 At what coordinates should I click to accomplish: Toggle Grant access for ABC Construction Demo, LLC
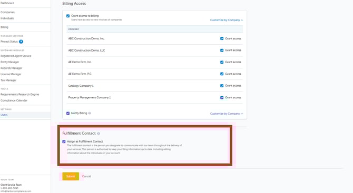pos(222,50)
